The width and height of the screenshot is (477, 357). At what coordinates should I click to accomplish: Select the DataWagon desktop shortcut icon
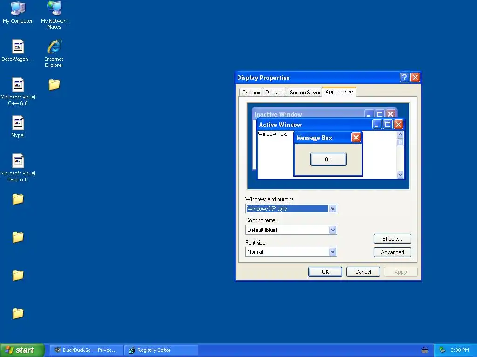click(x=18, y=50)
